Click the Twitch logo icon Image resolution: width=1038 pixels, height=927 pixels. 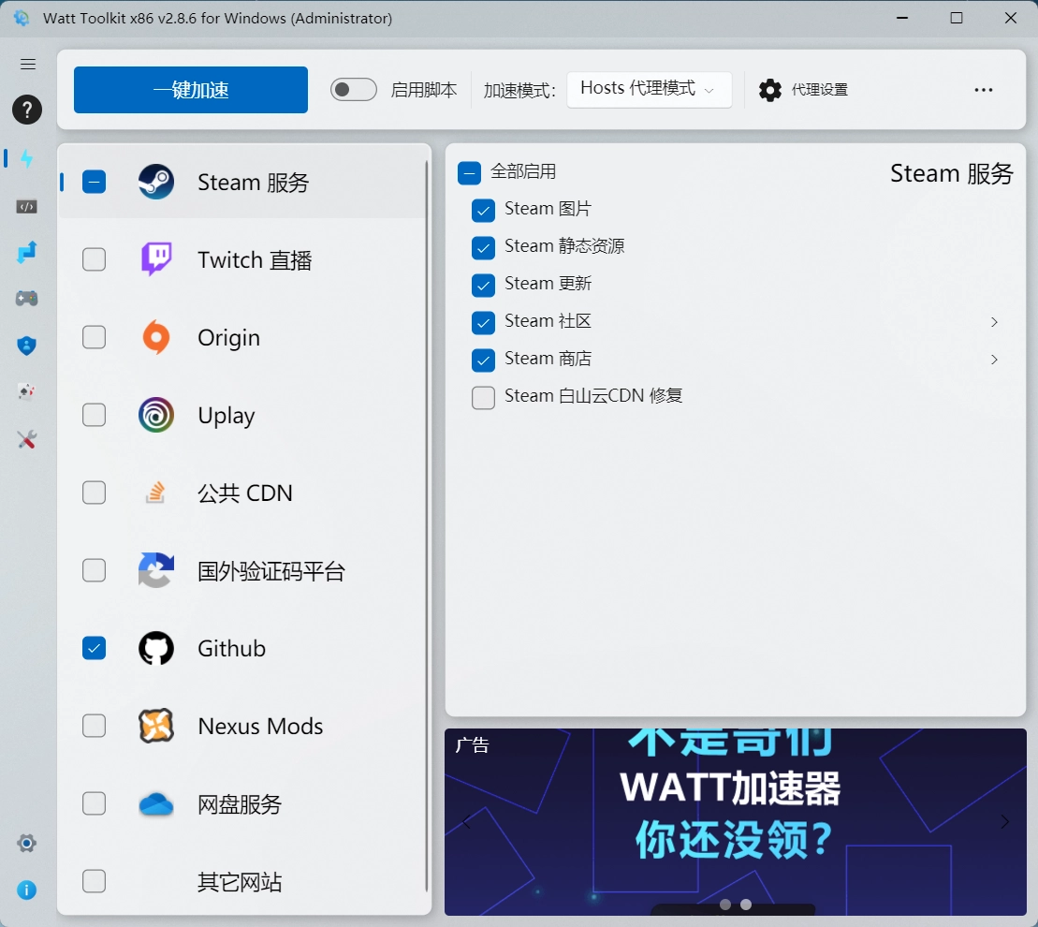coord(156,258)
